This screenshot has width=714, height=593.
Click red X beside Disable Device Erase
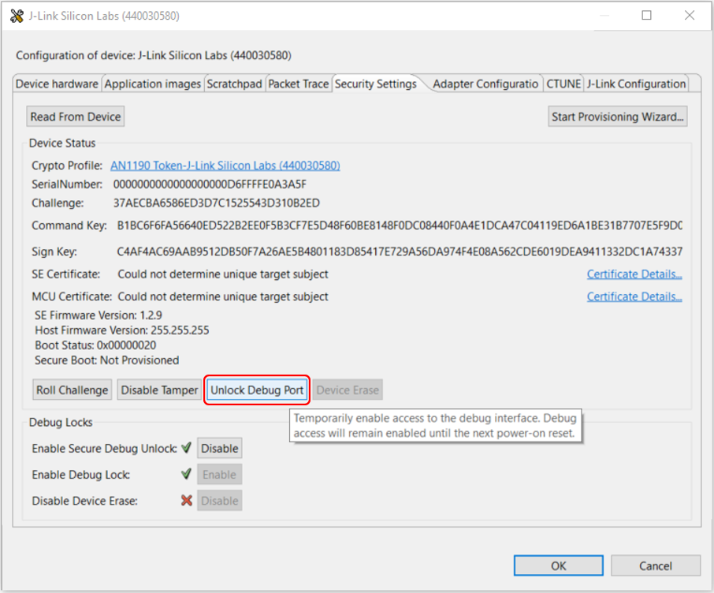[x=186, y=501]
